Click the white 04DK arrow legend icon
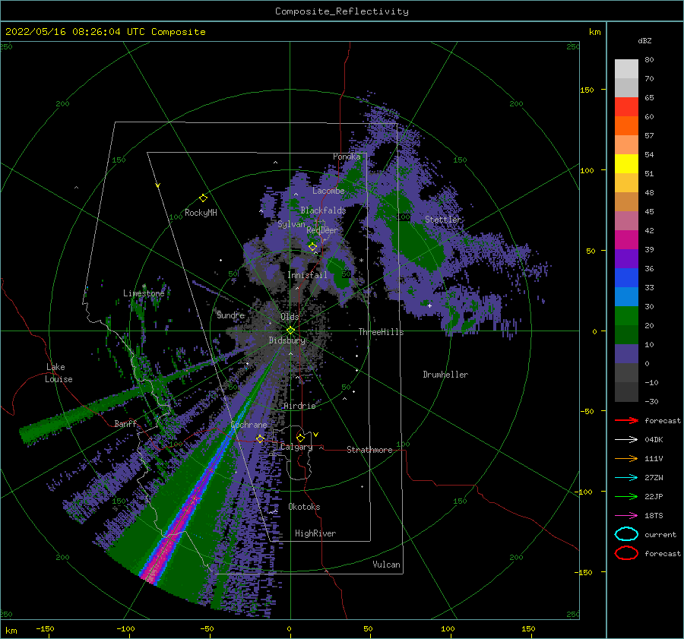 (x=626, y=439)
